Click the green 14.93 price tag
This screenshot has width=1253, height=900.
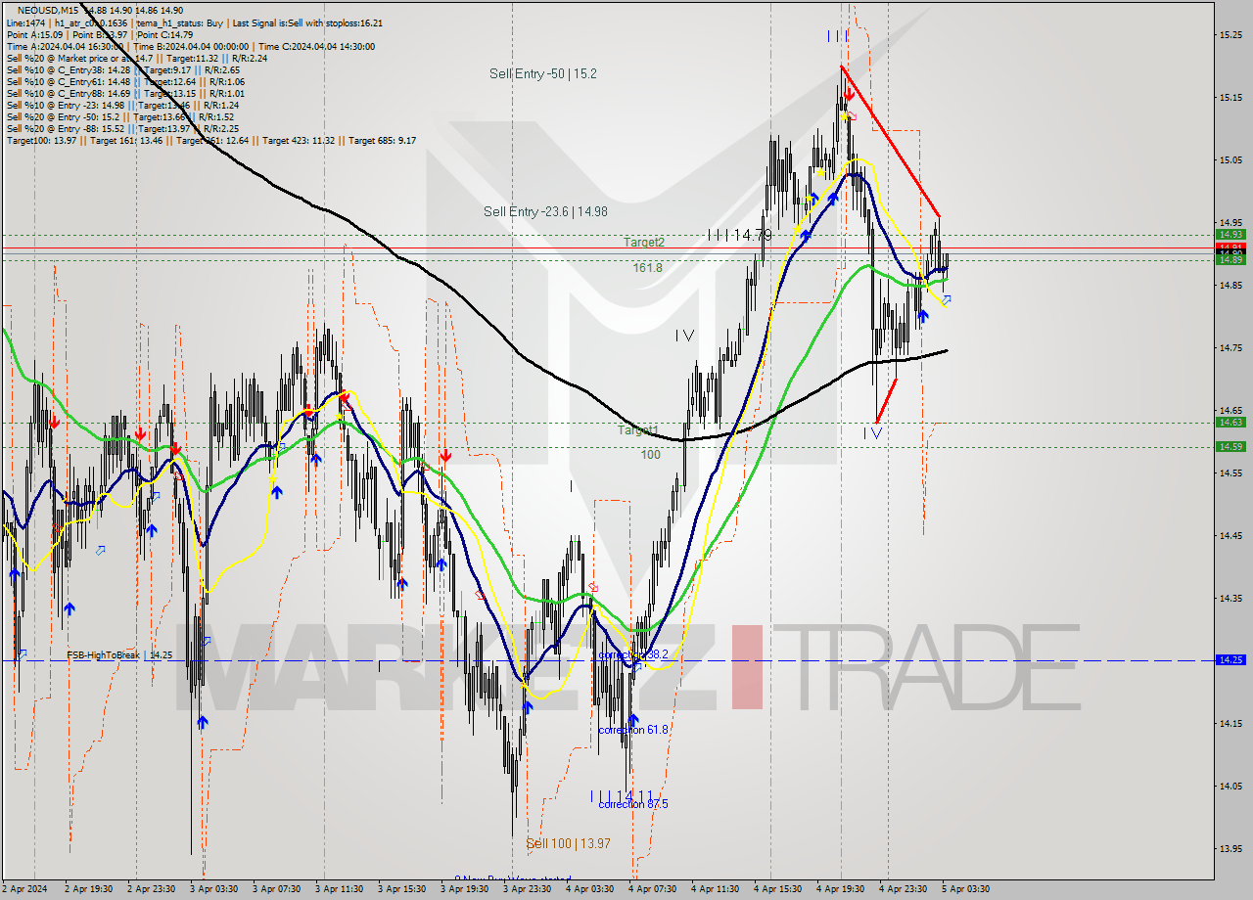click(x=1230, y=234)
